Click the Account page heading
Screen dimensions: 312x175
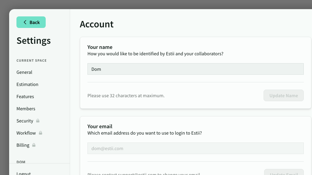(97, 24)
